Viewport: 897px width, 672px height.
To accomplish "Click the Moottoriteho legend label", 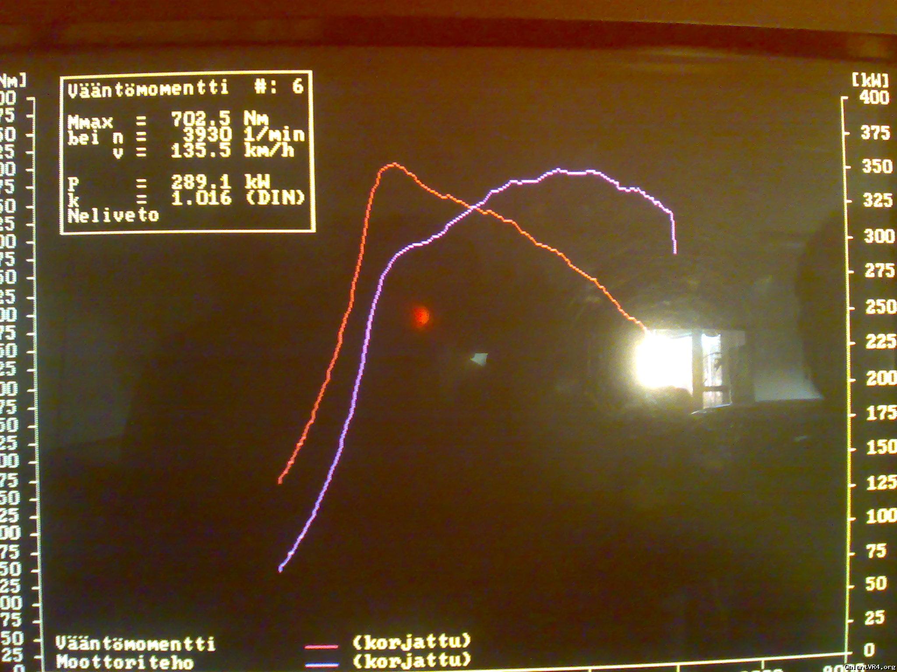I will 125,662.
